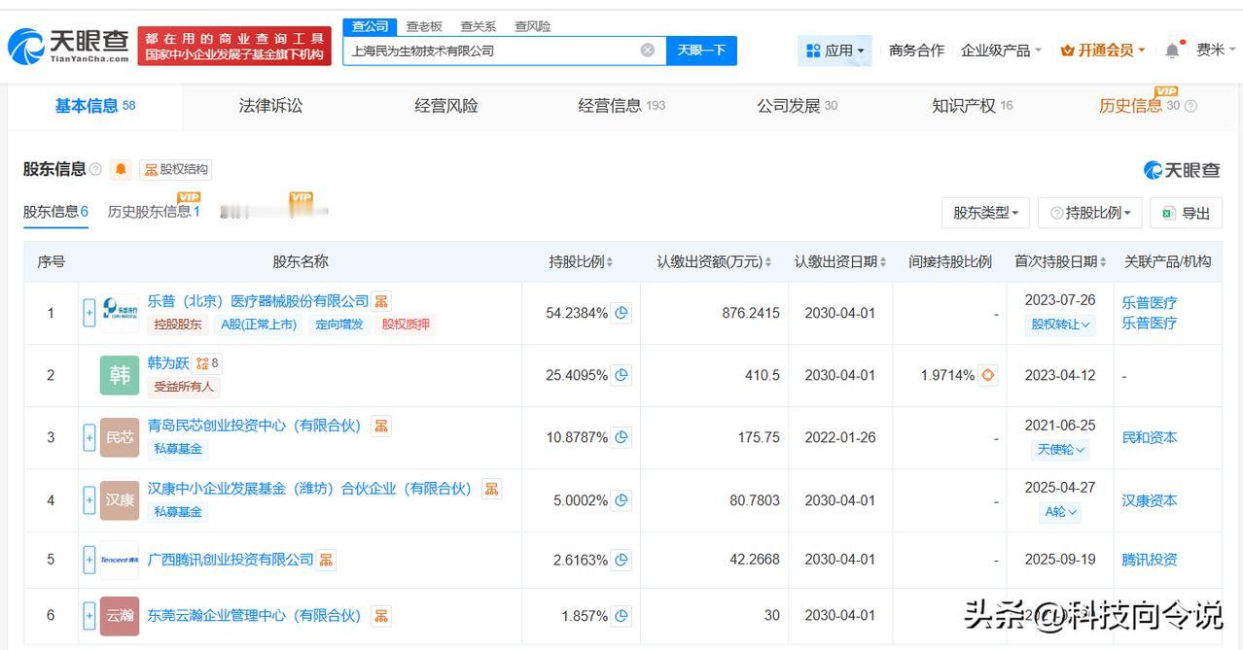Click the pie chart icon next to 10.8787%
This screenshot has height=650, width=1243.
(x=621, y=437)
